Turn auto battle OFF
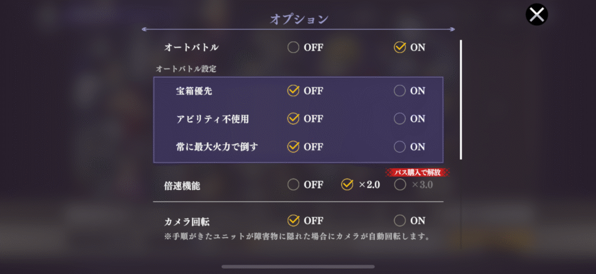The height and width of the screenshot is (274, 596). coord(293,48)
